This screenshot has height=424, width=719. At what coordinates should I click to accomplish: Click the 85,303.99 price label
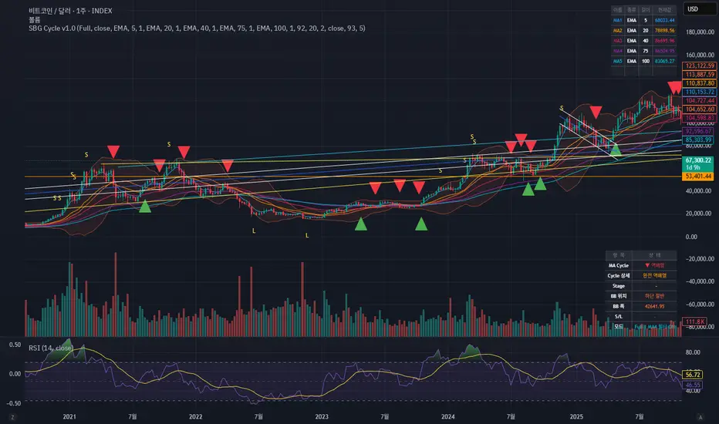[x=698, y=140]
